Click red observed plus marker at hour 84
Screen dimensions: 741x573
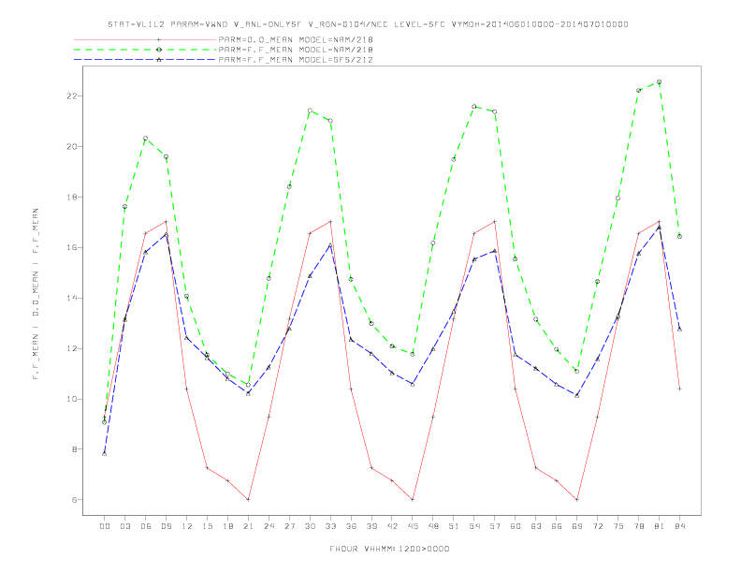(x=679, y=389)
